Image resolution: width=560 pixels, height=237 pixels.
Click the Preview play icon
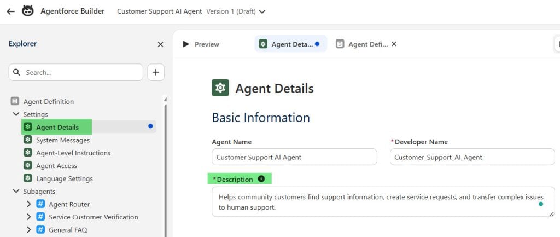[x=186, y=44]
